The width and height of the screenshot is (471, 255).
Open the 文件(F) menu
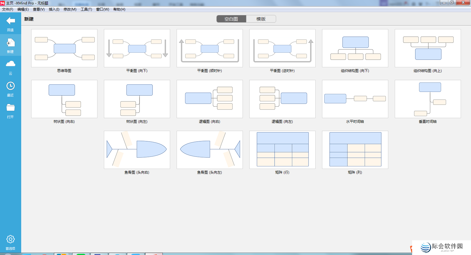point(8,9)
